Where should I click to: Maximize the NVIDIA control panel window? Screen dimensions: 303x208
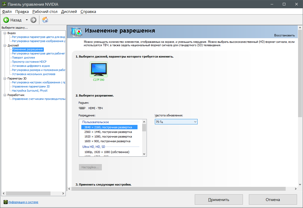(284, 4)
